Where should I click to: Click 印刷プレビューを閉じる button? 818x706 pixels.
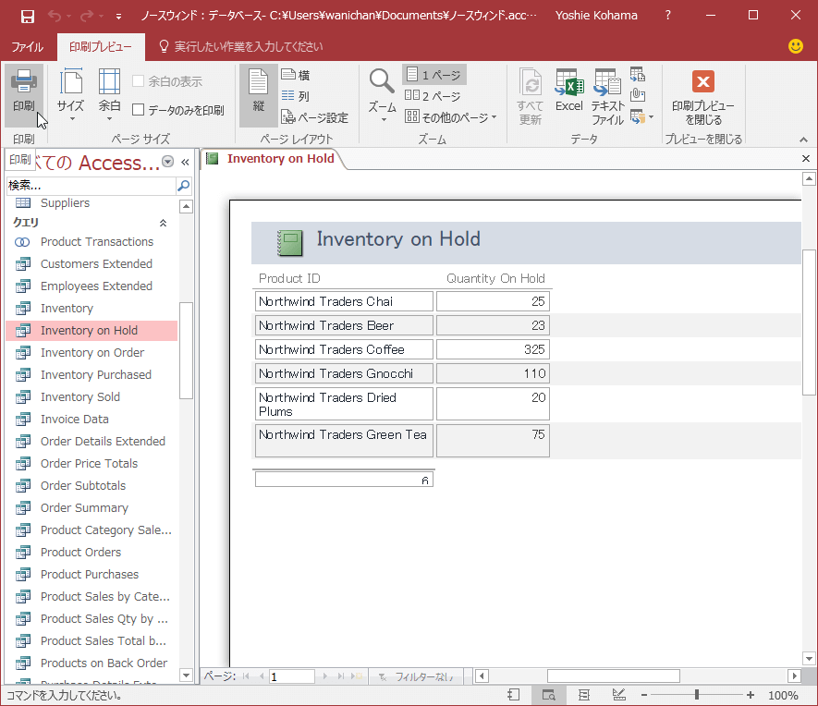(x=703, y=97)
